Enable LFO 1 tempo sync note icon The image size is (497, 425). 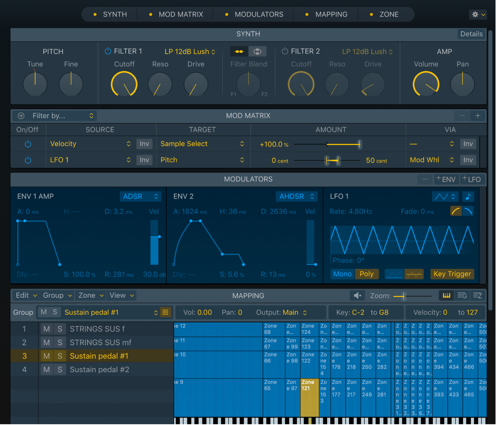[468, 196]
